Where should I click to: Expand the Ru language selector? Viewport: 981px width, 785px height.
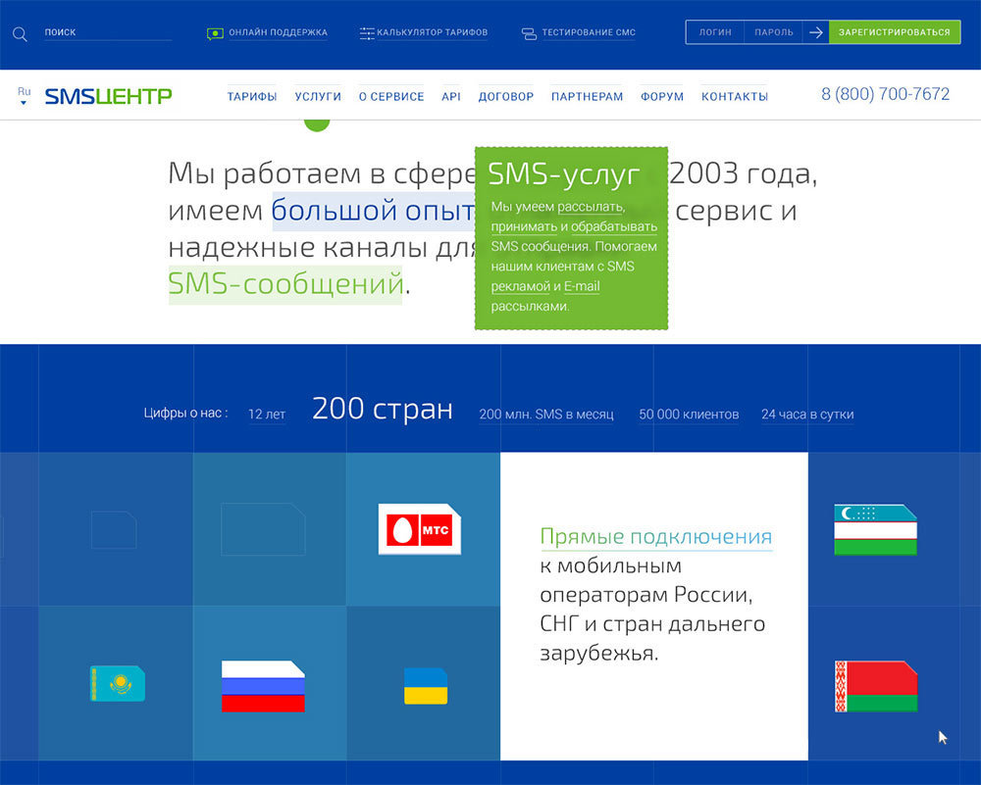point(24,95)
